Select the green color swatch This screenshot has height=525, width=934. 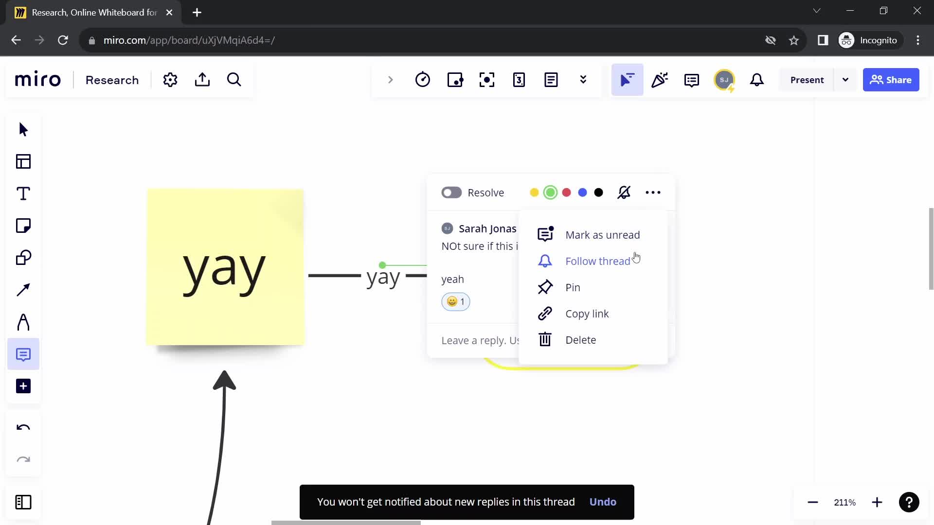click(550, 192)
